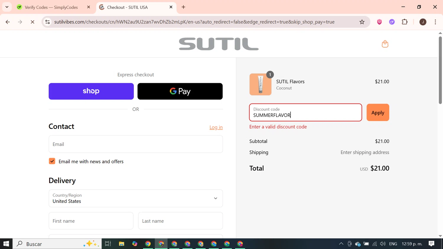The height and width of the screenshot is (249, 443).
Task: Open the purple SimplyCodes extension icon
Action: coord(392,22)
